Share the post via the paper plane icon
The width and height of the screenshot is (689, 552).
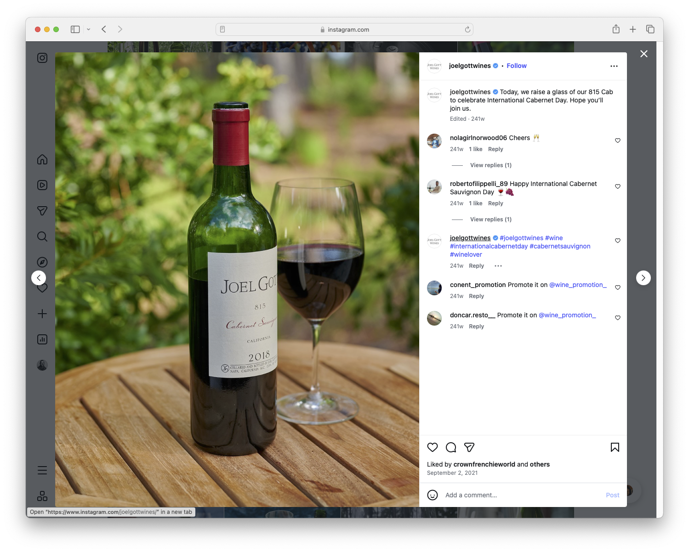point(469,447)
